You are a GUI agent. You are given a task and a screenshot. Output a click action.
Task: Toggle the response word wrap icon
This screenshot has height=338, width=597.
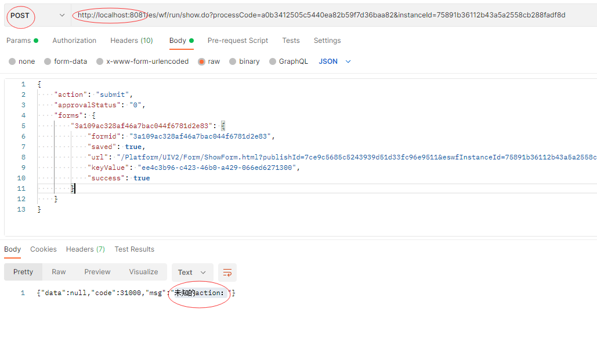(x=227, y=272)
